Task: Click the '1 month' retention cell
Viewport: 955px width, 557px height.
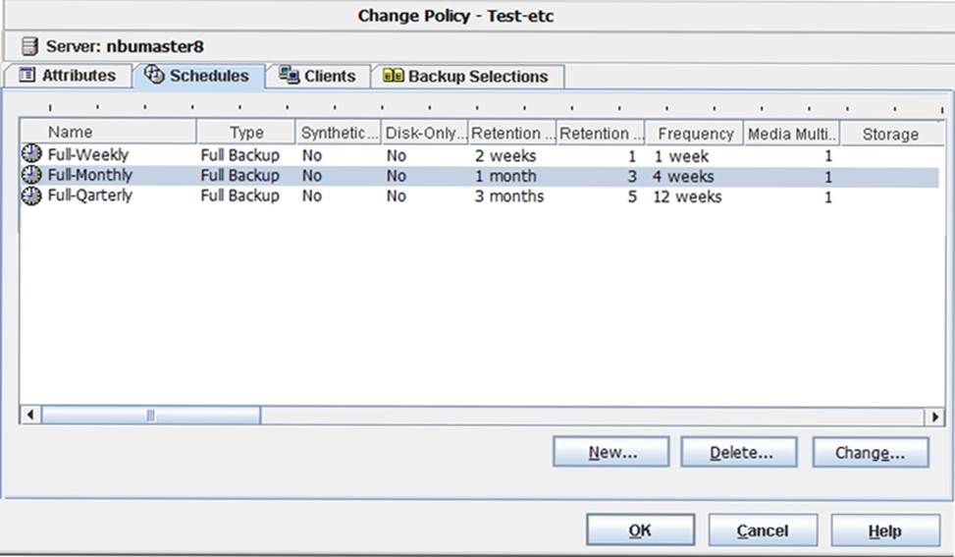Action: [505, 176]
